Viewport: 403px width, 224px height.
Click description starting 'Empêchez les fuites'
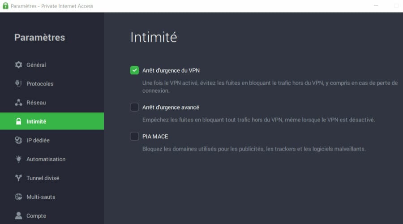(258, 120)
